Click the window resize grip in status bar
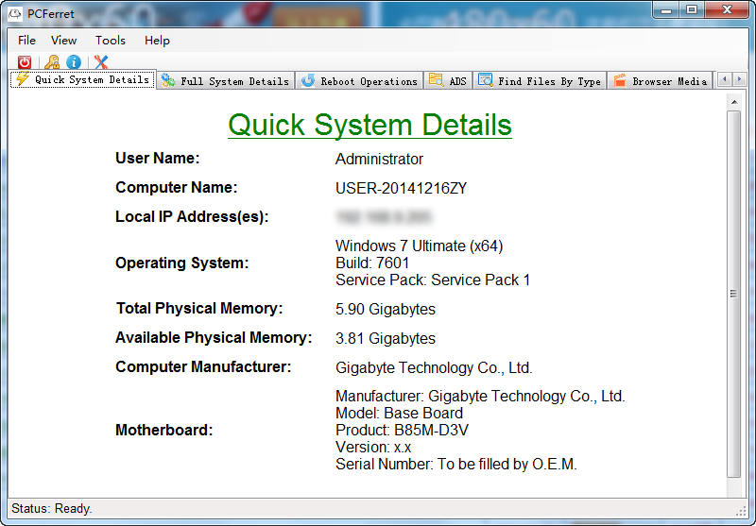Viewport: 756px width, 526px height. click(x=741, y=511)
